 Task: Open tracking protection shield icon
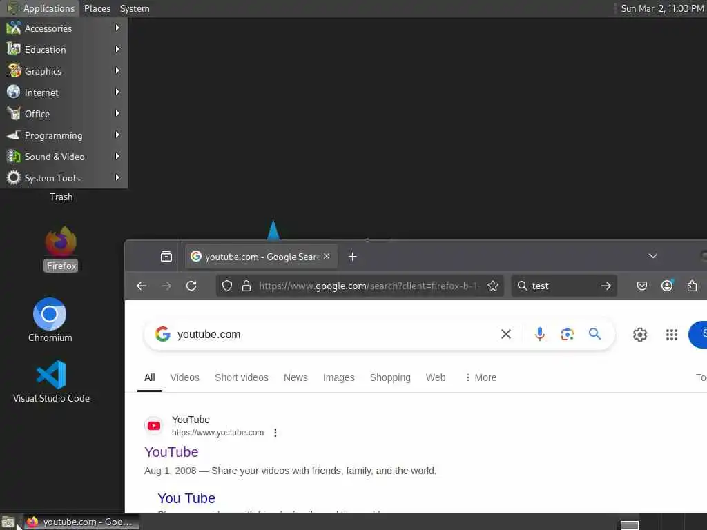tap(227, 286)
